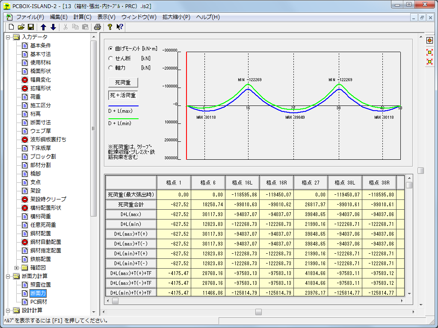Save using the floppy disk icon

[30, 27]
